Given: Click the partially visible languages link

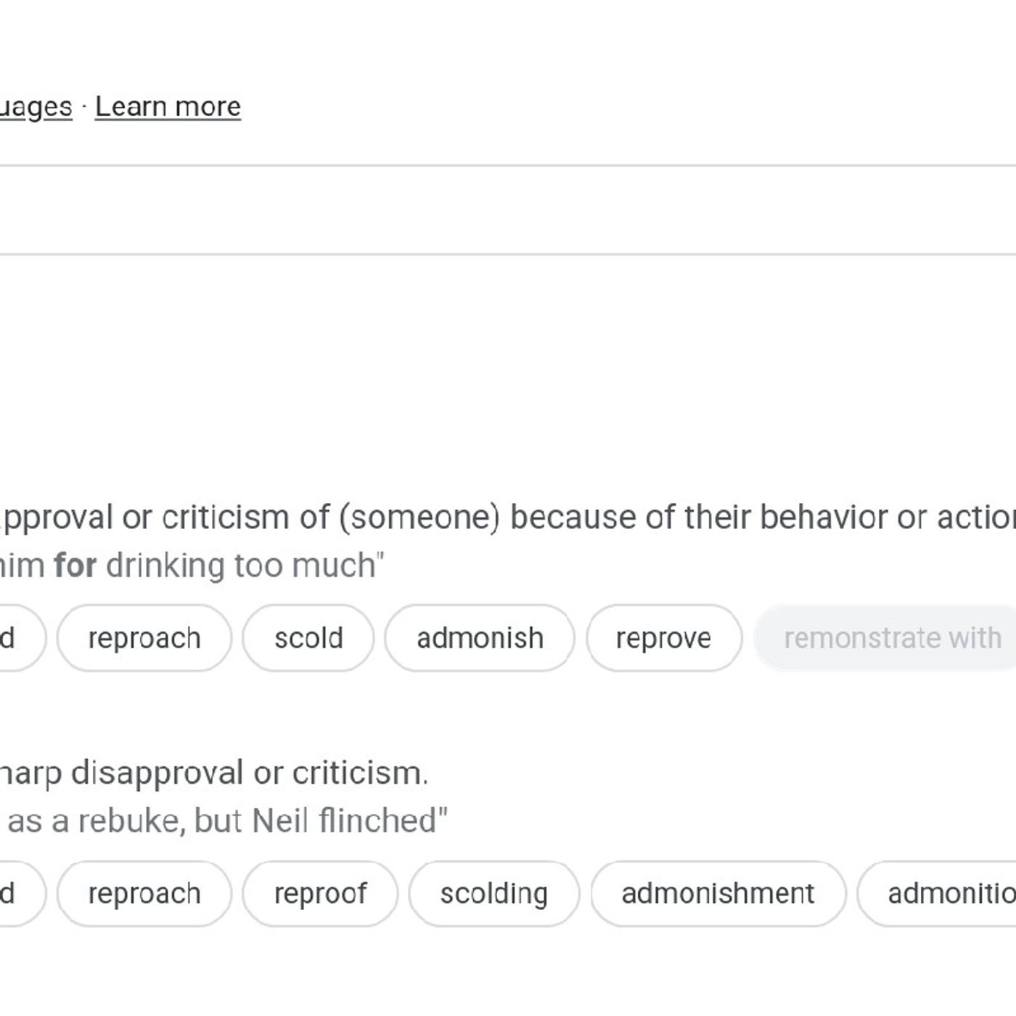Looking at the screenshot, I should pos(36,107).
